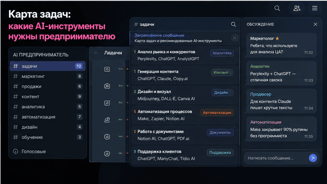The width and height of the screenshot is (327, 184).
Task: Close the ОБСУЖДЕНИЕ panel
Action: tap(315, 24)
